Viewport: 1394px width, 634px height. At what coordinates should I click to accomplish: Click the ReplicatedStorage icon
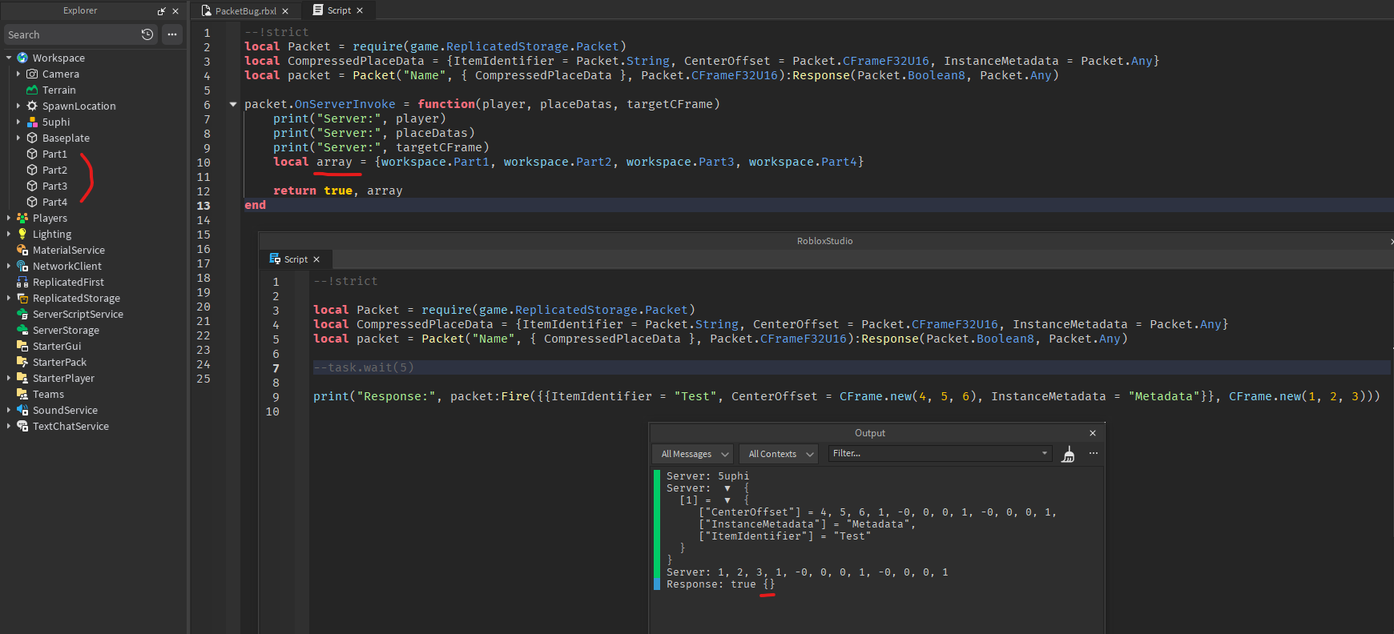[x=22, y=298]
